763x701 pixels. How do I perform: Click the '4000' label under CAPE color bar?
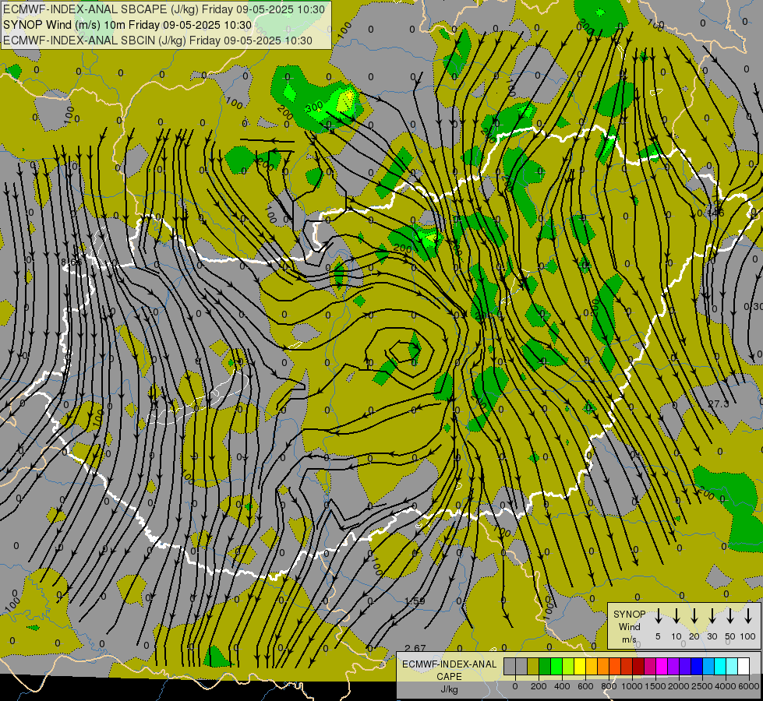coord(726,686)
